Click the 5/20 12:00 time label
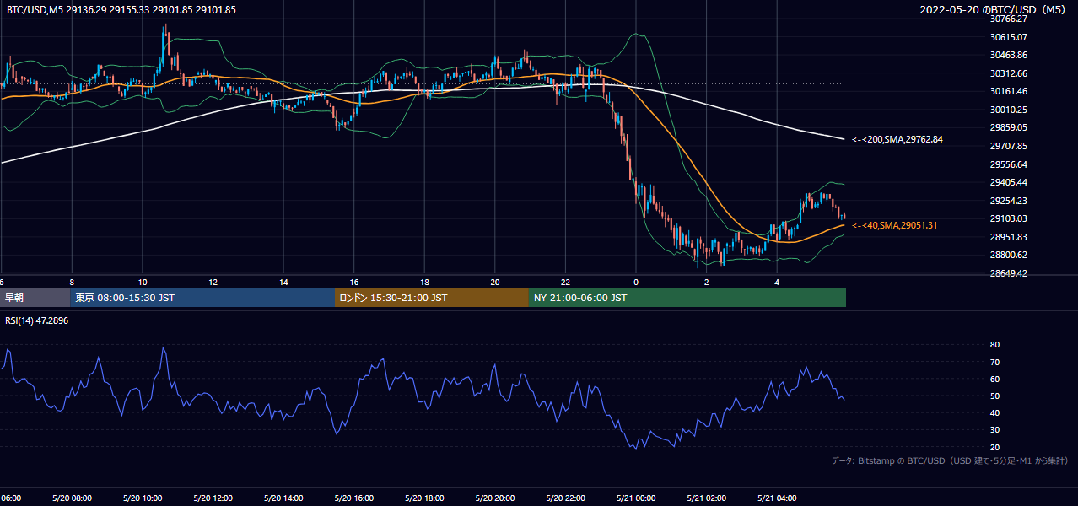Image resolution: width=1078 pixels, height=506 pixels. tap(212, 498)
